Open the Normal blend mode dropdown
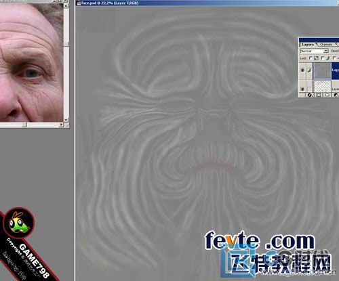339x281 pixels. tap(314, 51)
